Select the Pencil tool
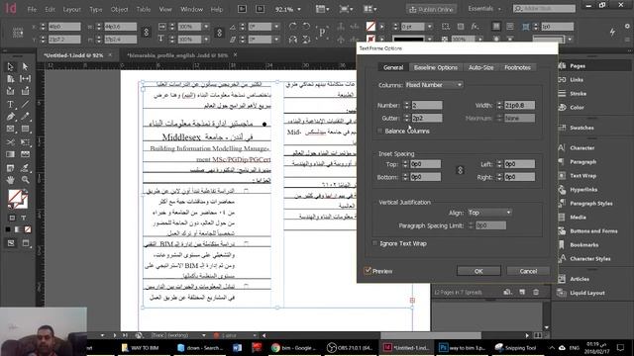Screen dimensions: 634x356 (x=25, y=117)
